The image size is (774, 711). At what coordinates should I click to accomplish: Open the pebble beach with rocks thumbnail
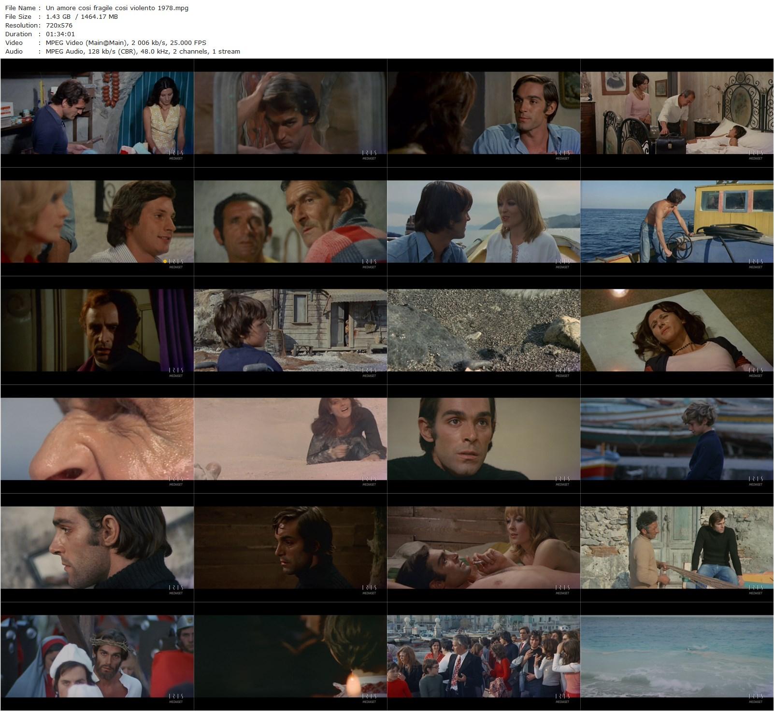pos(484,330)
